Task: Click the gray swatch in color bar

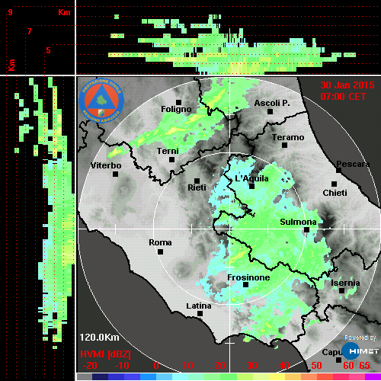Action: (85, 377)
